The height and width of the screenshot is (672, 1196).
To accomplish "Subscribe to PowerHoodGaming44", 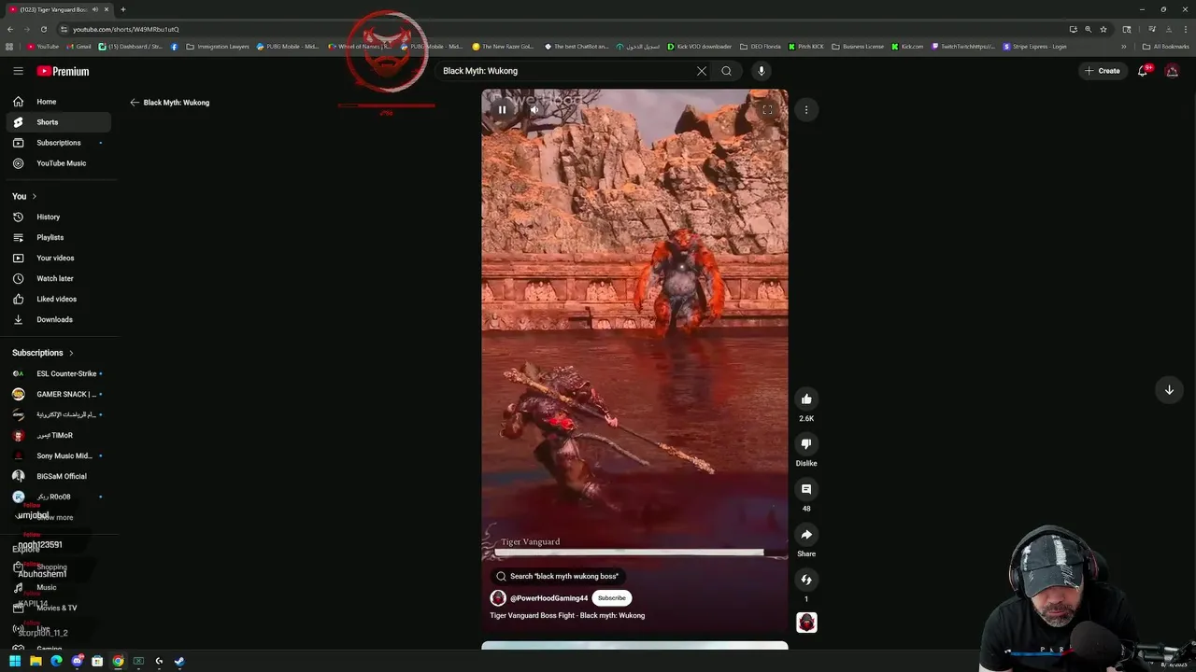I will (612, 598).
